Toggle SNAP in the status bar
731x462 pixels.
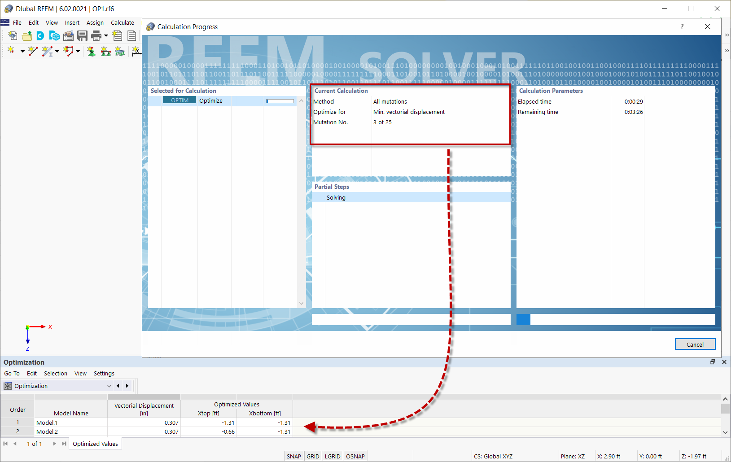pyautogui.click(x=294, y=456)
